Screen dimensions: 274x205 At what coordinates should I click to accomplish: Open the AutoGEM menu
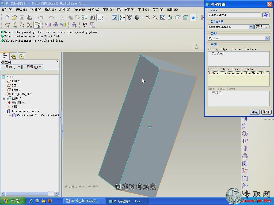[x=79, y=10]
